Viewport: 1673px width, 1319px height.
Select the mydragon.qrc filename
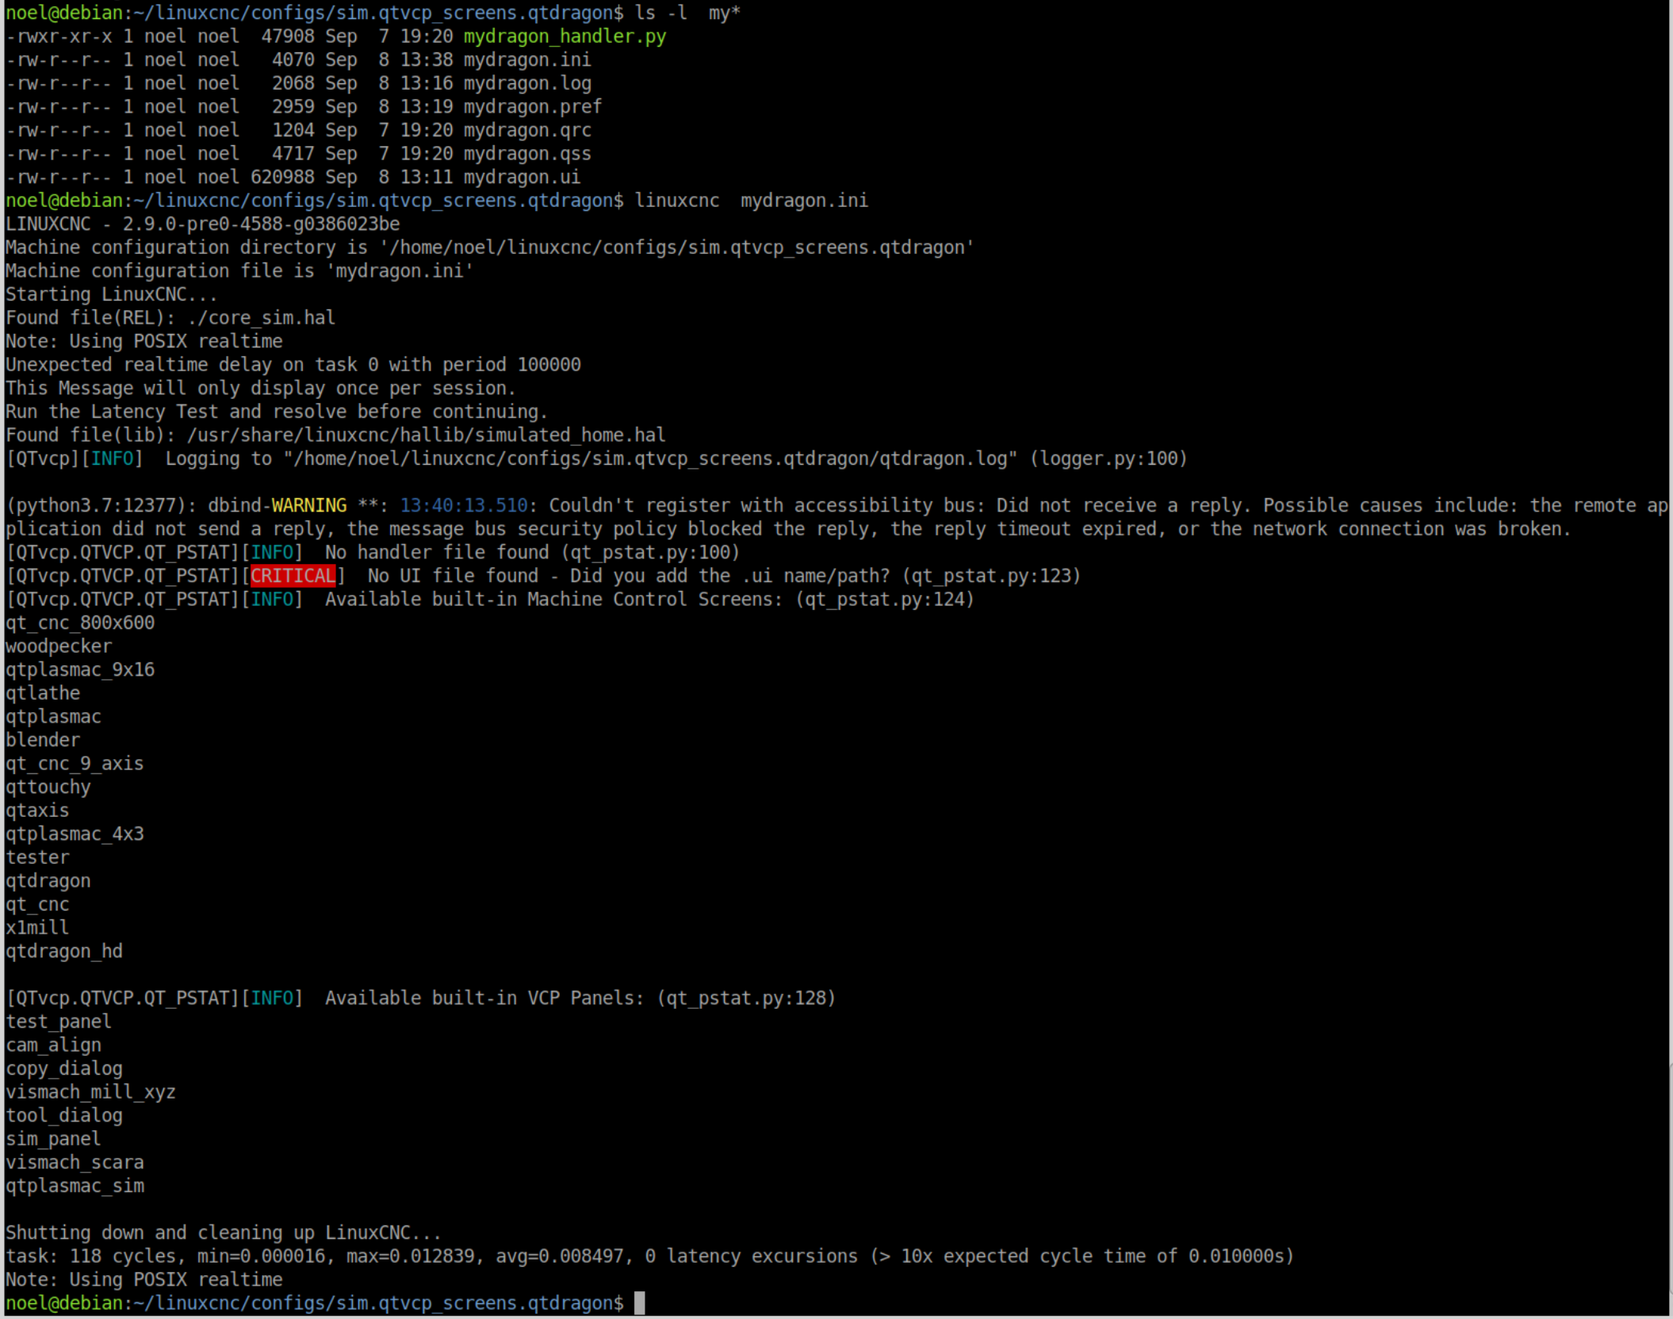click(x=527, y=130)
